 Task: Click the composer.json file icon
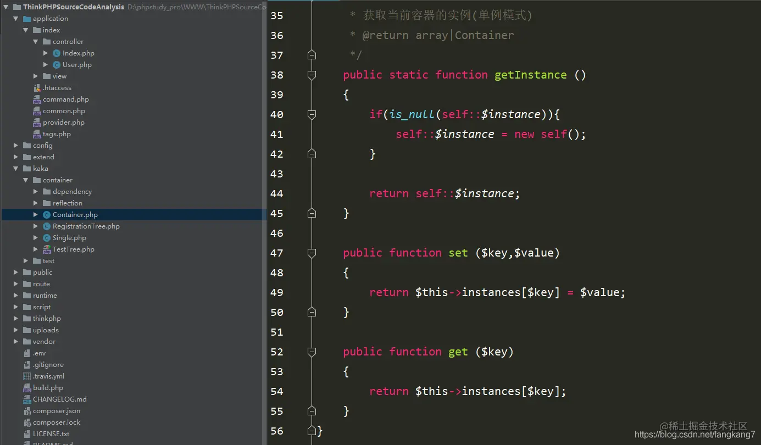coord(27,411)
